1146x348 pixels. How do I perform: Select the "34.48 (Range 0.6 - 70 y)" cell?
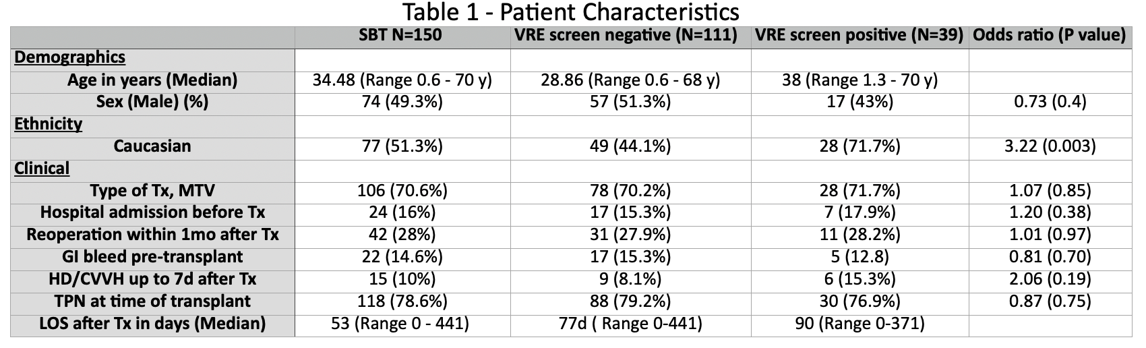pyautogui.click(x=402, y=80)
